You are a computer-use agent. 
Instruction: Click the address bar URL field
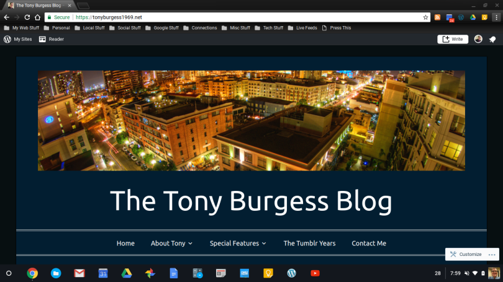pos(248,17)
